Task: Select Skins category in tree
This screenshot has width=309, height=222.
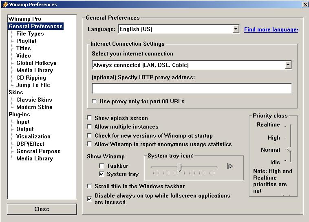Action: tap(16, 92)
